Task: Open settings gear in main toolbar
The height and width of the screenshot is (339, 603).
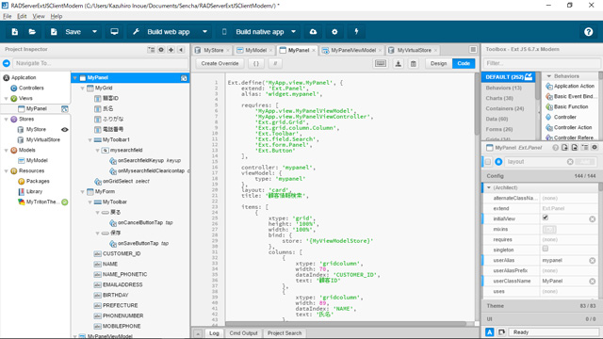Action: coord(334,32)
